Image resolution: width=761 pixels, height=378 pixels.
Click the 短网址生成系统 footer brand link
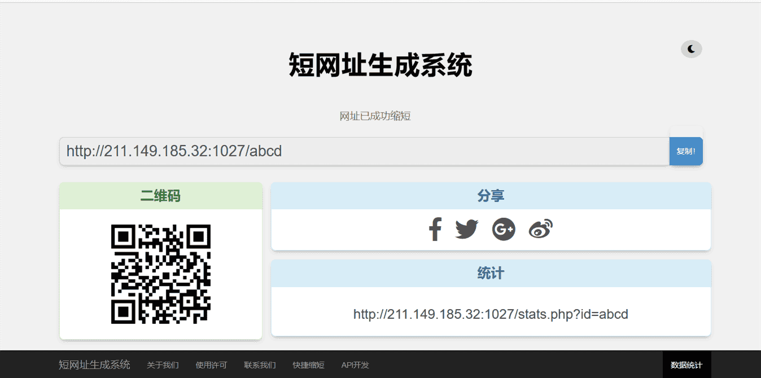pyautogui.click(x=94, y=364)
